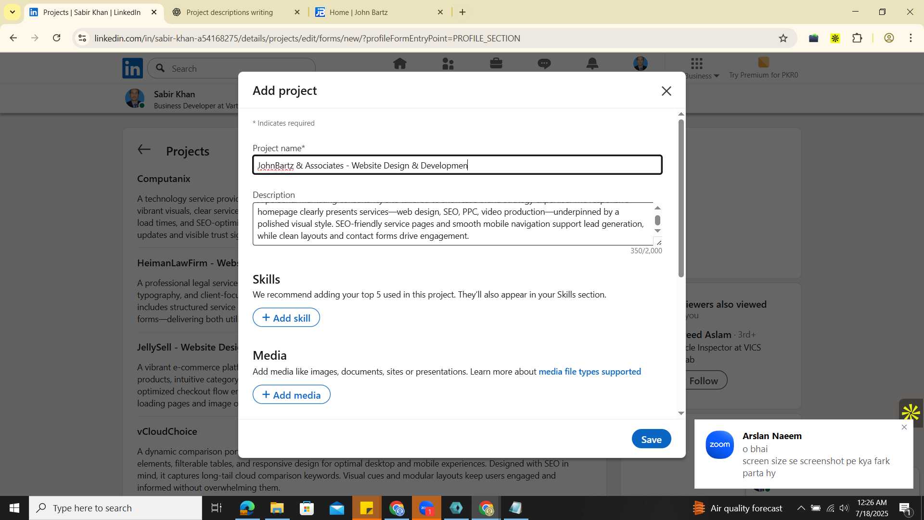Click description scrollbar down arrow
The height and width of the screenshot is (520, 924).
click(x=658, y=231)
